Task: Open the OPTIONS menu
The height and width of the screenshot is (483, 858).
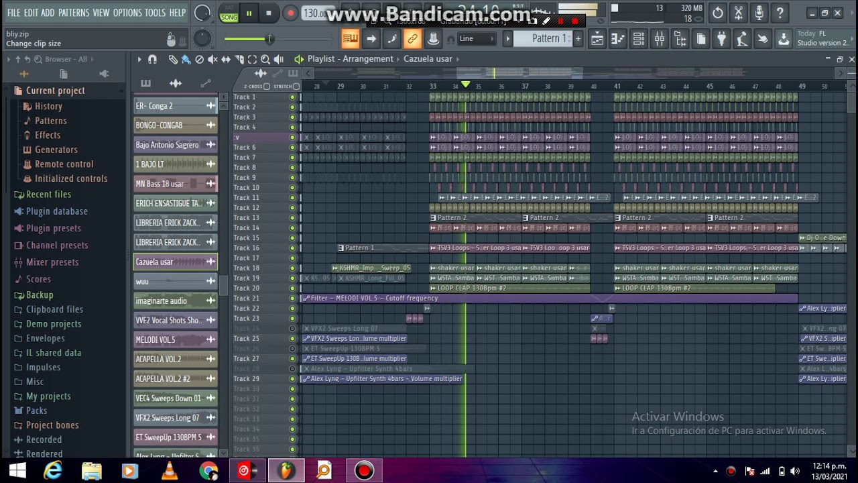Action: tap(127, 13)
